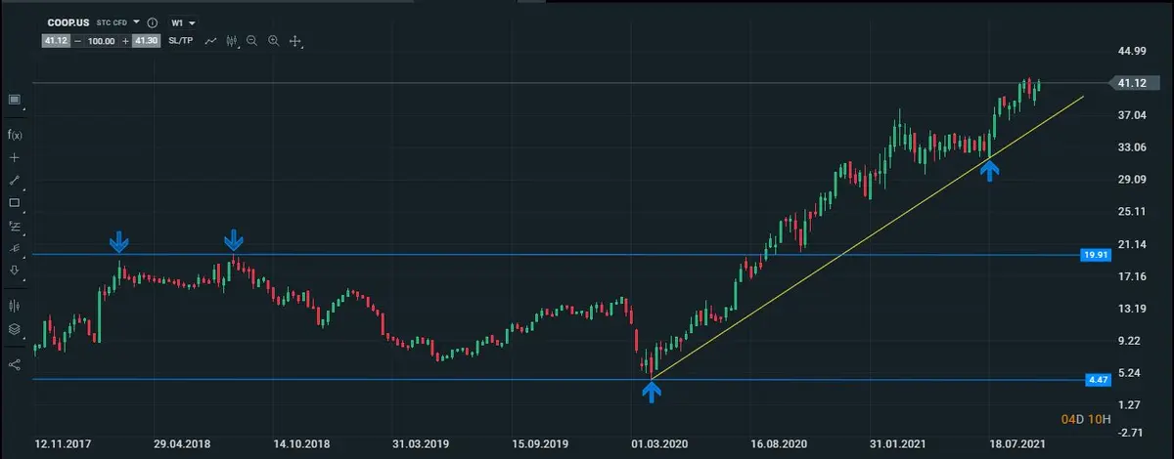Open the layers icon in sidebar
The height and width of the screenshot is (459, 1174).
(x=15, y=330)
